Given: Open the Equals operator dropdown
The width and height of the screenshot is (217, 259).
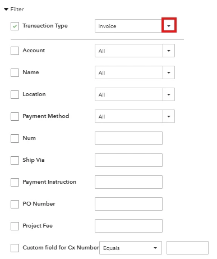Looking at the screenshot, I should tap(131, 248).
